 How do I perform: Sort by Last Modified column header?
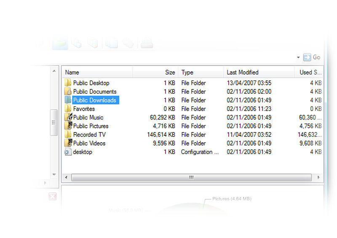coord(259,72)
